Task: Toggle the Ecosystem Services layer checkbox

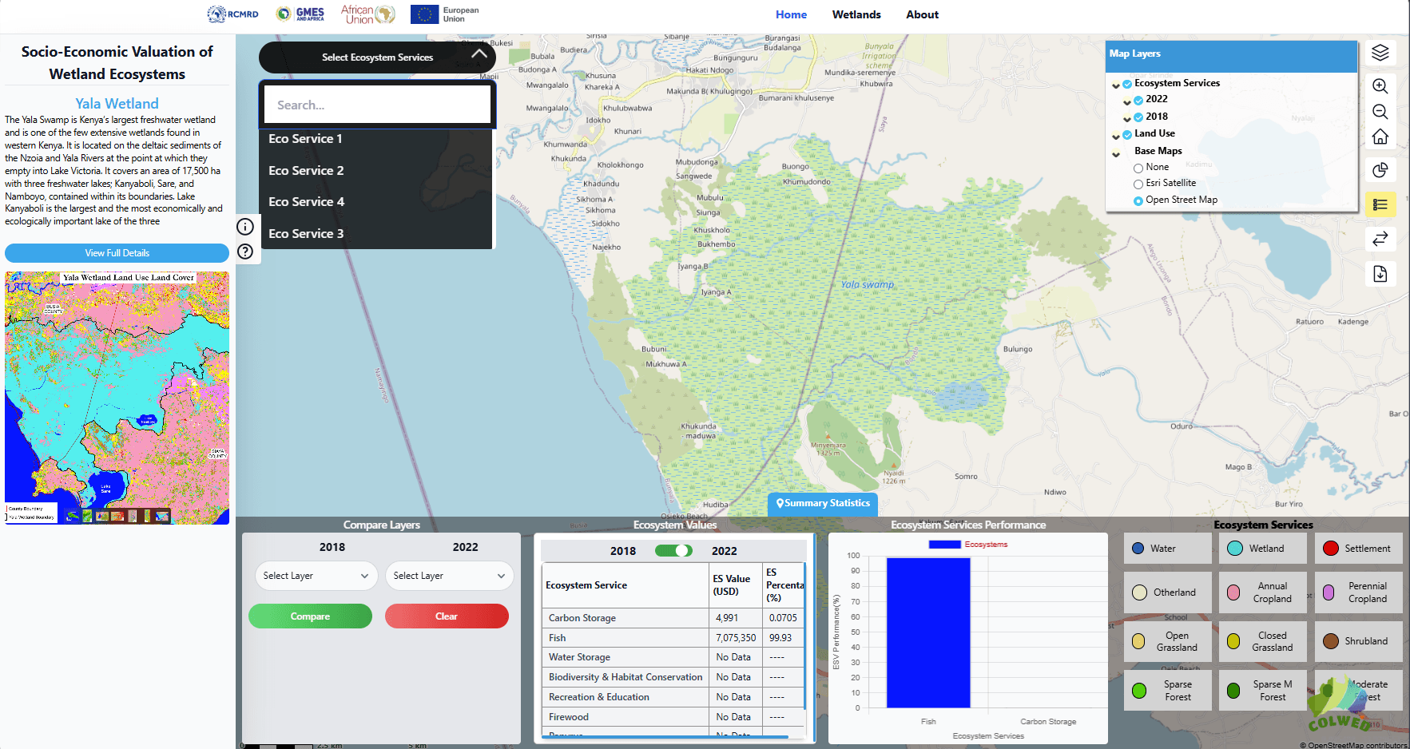Action: pyautogui.click(x=1127, y=84)
